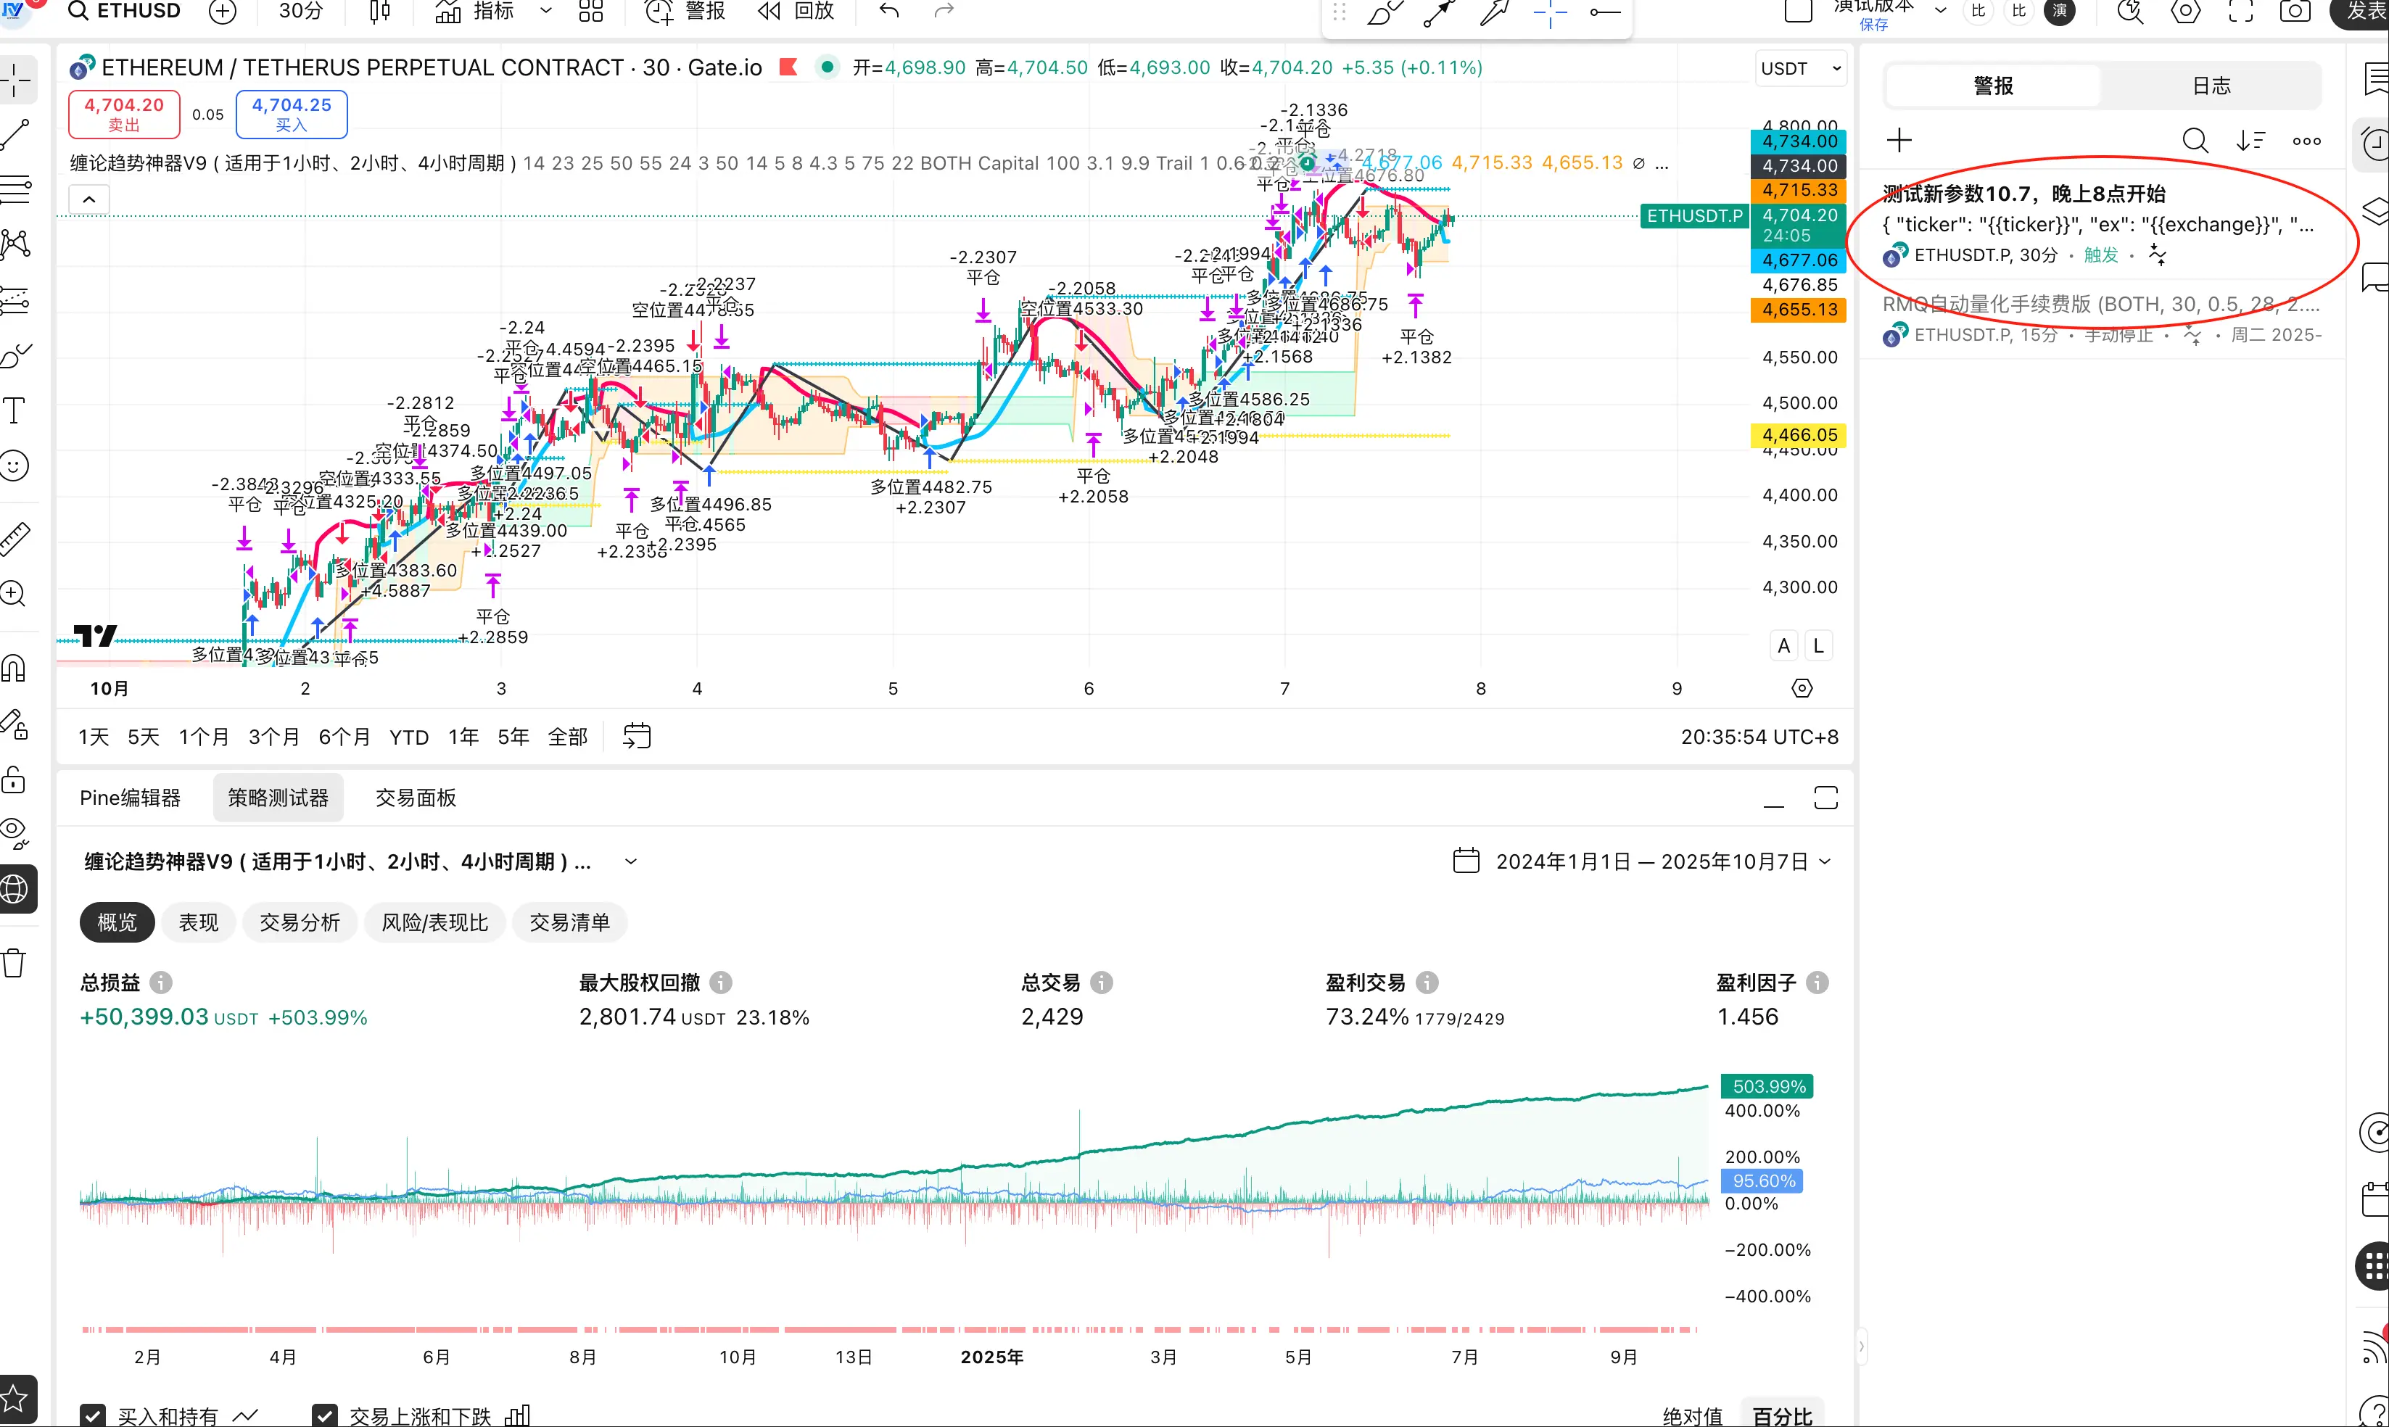Viewport: 2389px width, 1427px height.
Task: Toggle trade run-up and drawdown checkbox
Action: click(324, 1415)
